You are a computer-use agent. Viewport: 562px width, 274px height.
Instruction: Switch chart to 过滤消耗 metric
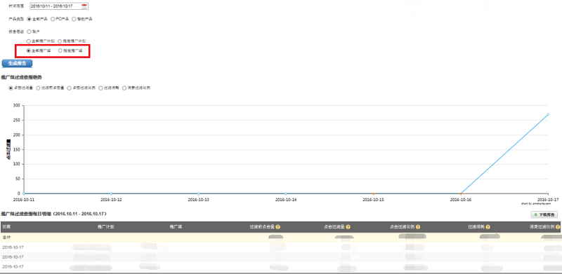coord(100,88)
